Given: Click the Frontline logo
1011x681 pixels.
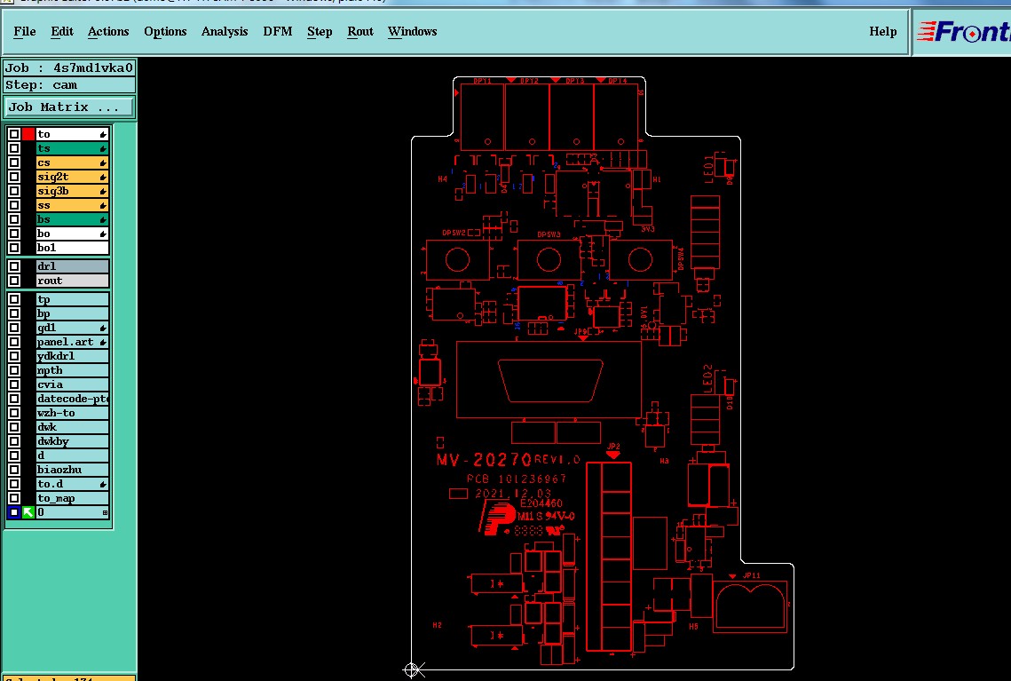Looking at the screenshot, I should [963, 32].
